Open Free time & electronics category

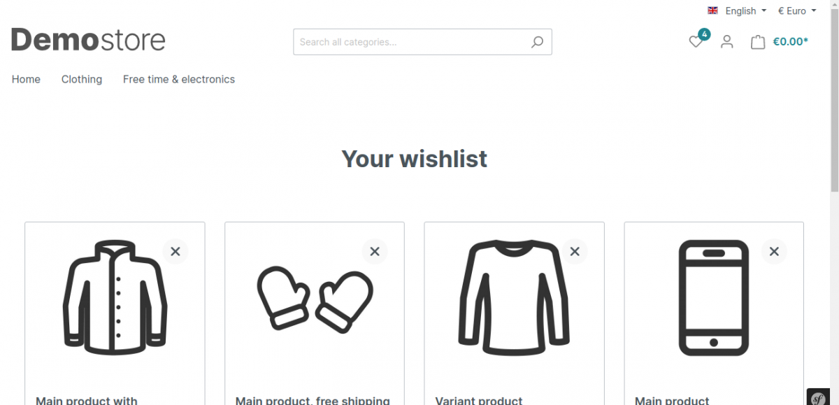click(x=179, y=79)
